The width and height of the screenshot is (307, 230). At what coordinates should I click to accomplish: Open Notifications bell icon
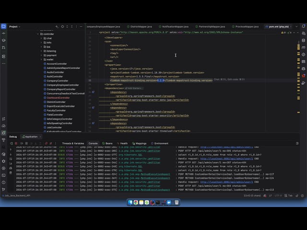coord(303,26)
